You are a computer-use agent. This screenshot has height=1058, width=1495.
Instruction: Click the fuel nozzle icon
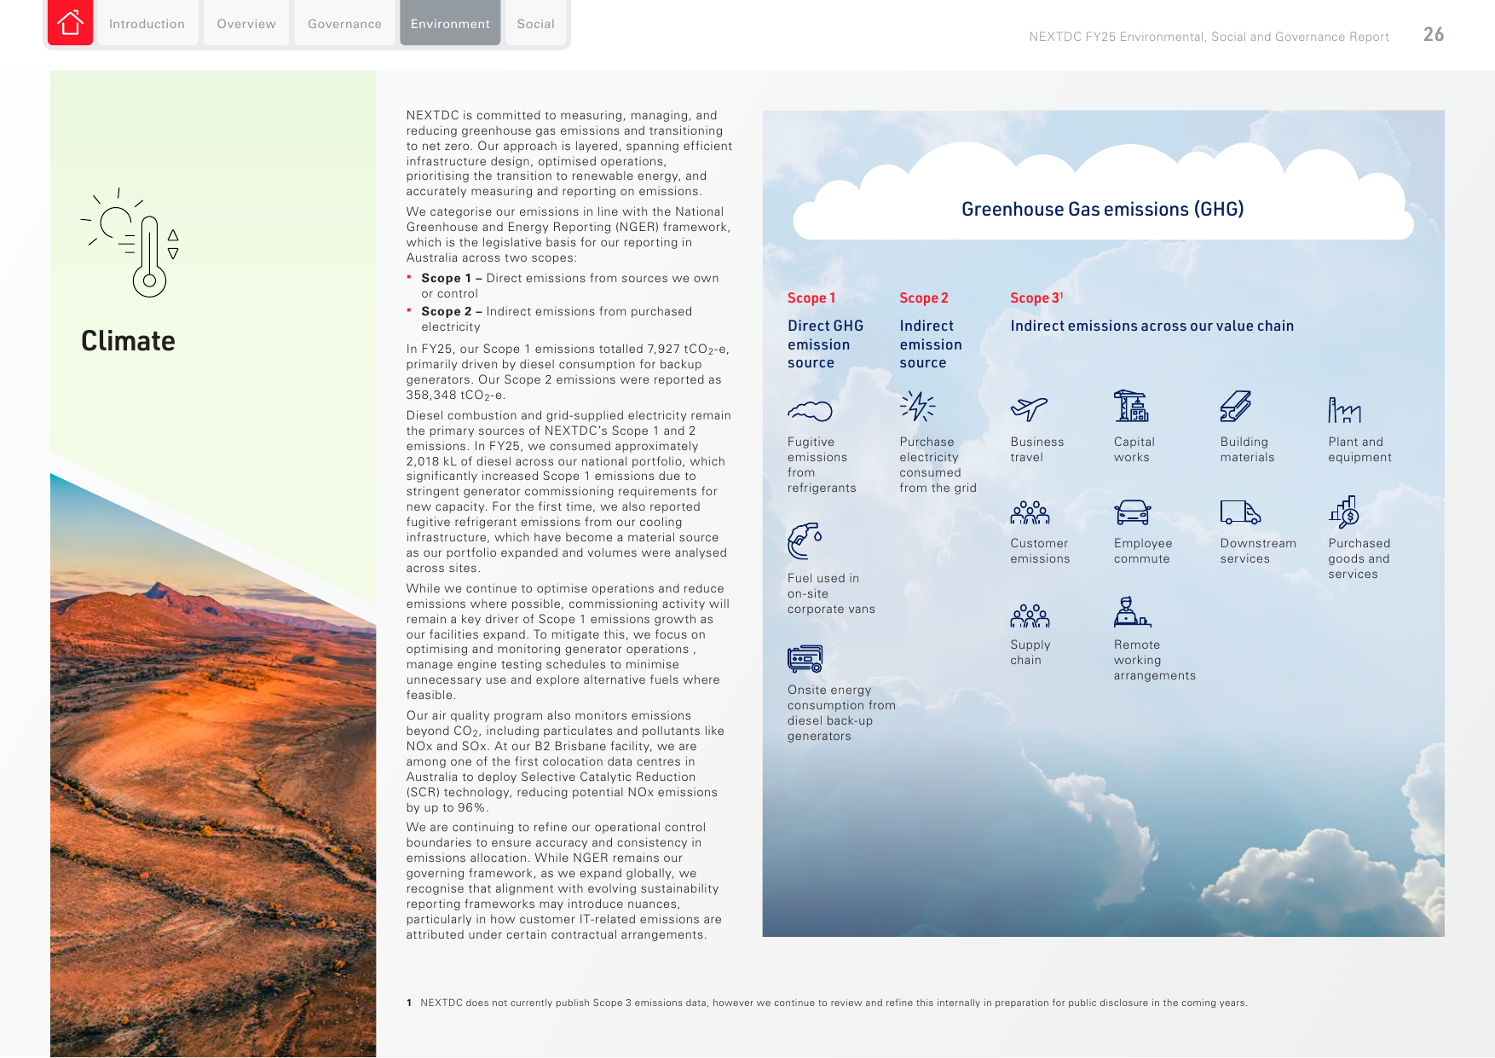(x=805, y=541)
